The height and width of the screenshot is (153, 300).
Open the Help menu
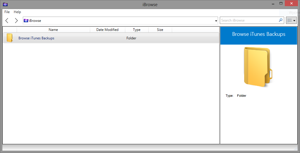click(x=17, y=12)
